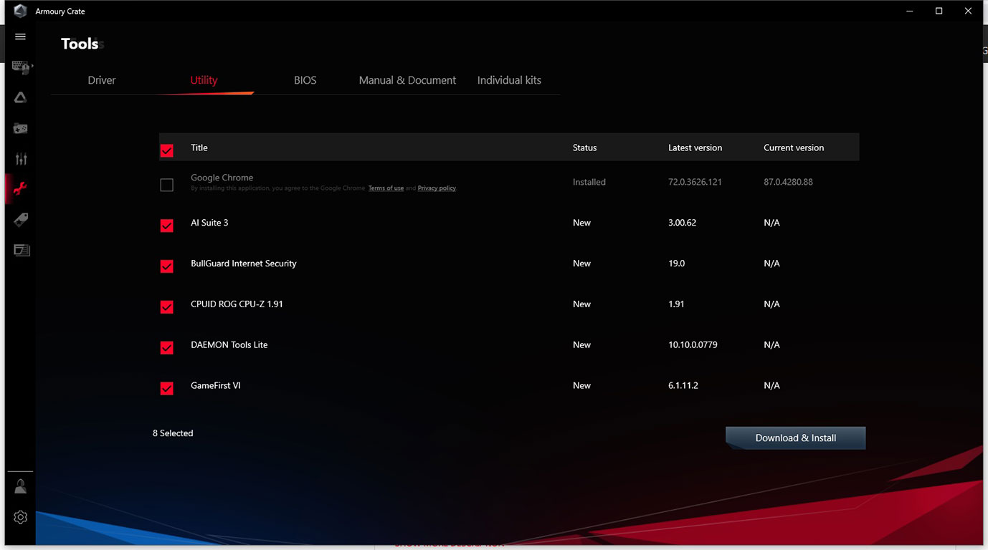Viewport: 988px width, 550px height.
Task: Click the Tools page heading
Action: 80,44
